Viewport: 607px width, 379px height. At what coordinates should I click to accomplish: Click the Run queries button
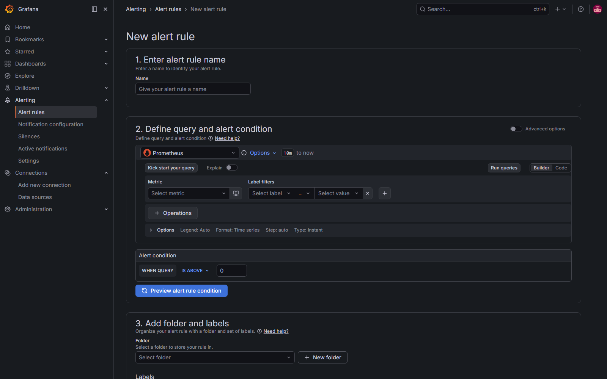tap(504, 168)
